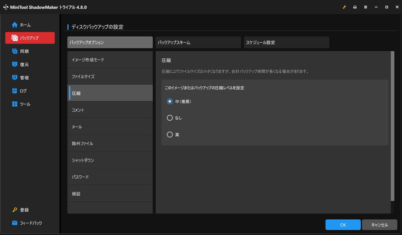Viewport: 402px width, 235px height.
Task: Select 高 compression level
Action: click(170, 135)
